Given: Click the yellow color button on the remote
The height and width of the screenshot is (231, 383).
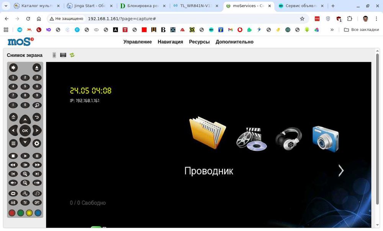Looking at the screenshot, I should pos(29,213).
